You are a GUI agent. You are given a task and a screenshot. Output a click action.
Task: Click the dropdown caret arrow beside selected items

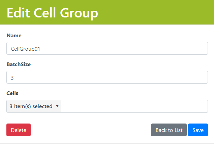tap(57, 106)
